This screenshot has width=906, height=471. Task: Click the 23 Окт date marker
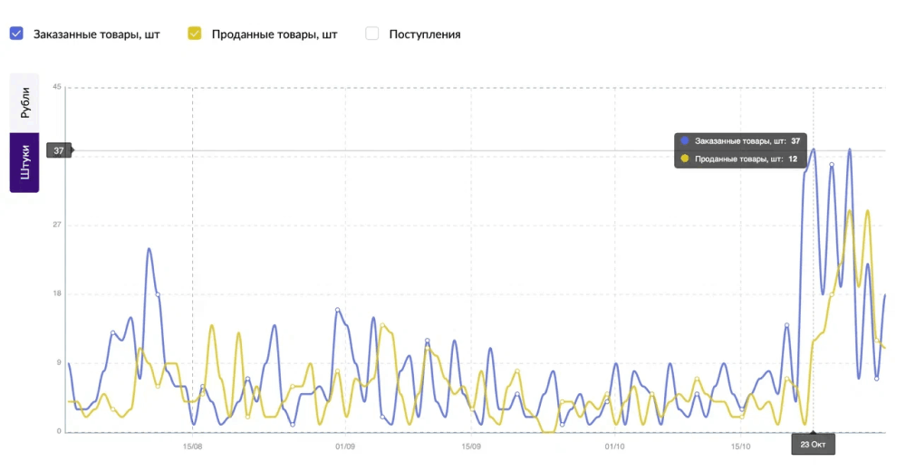click(813, 445)
